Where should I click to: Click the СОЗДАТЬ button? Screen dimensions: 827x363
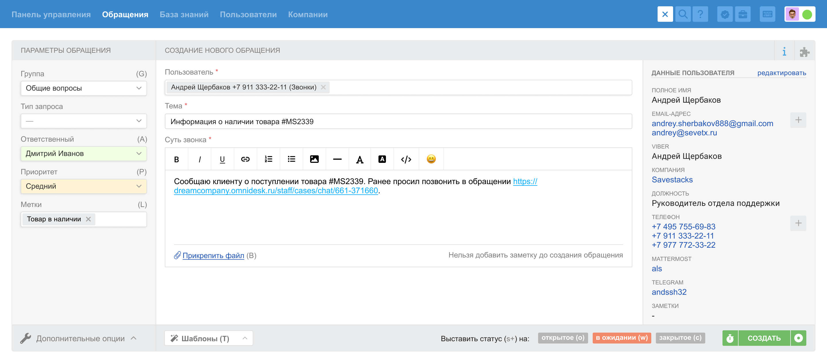coord(764,338)
